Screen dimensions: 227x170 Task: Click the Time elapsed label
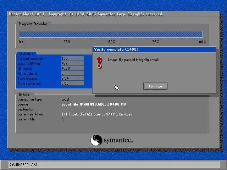[28, 79]
